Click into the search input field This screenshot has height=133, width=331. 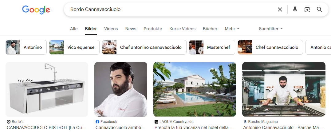[x=171, y=9]
